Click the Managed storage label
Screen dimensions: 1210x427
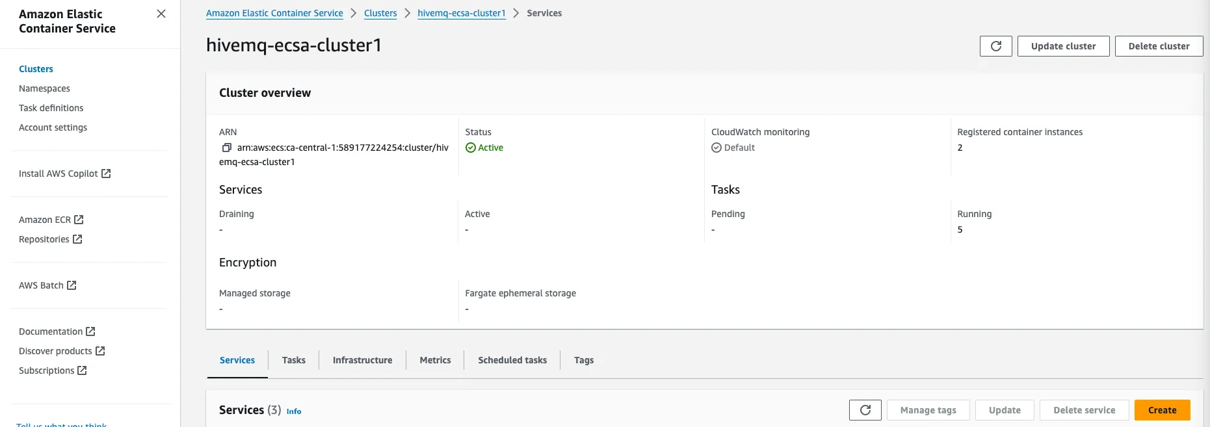(x=255, y=293)
